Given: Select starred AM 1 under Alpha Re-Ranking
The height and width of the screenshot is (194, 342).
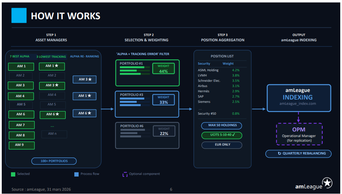Looking at the screenshot, I should [x=84, y=96].
